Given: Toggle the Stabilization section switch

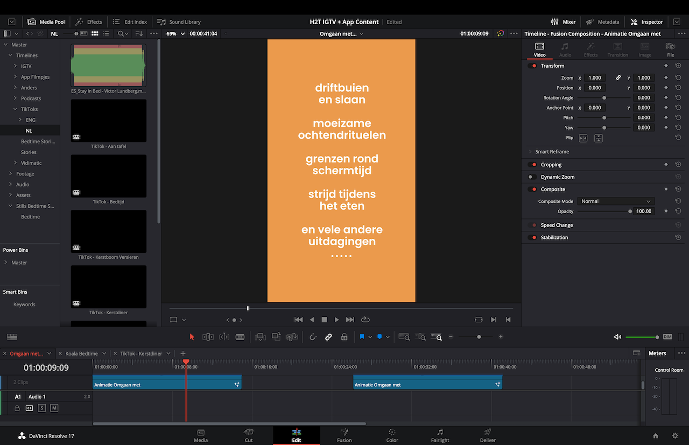Looking at the screenshot, I should pos(533,237).
